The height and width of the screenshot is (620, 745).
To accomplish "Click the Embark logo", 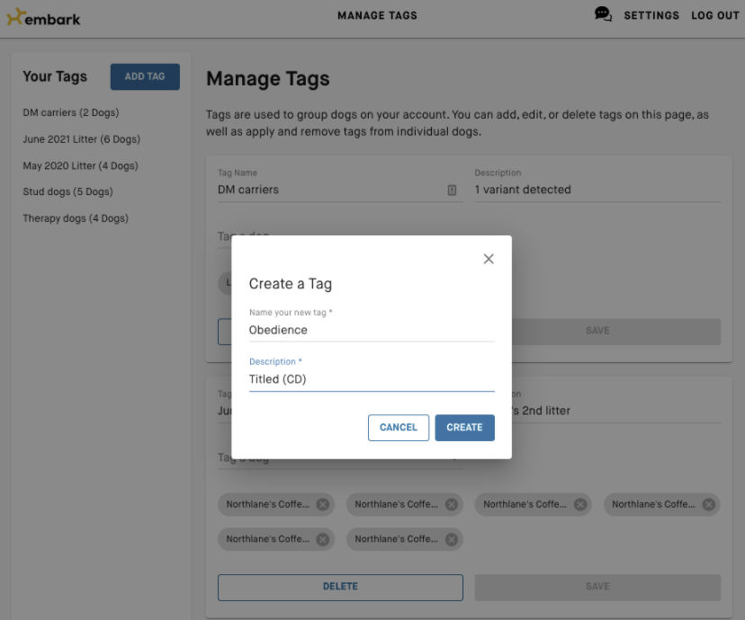I will pyautogui.click(x=43, y=17).
